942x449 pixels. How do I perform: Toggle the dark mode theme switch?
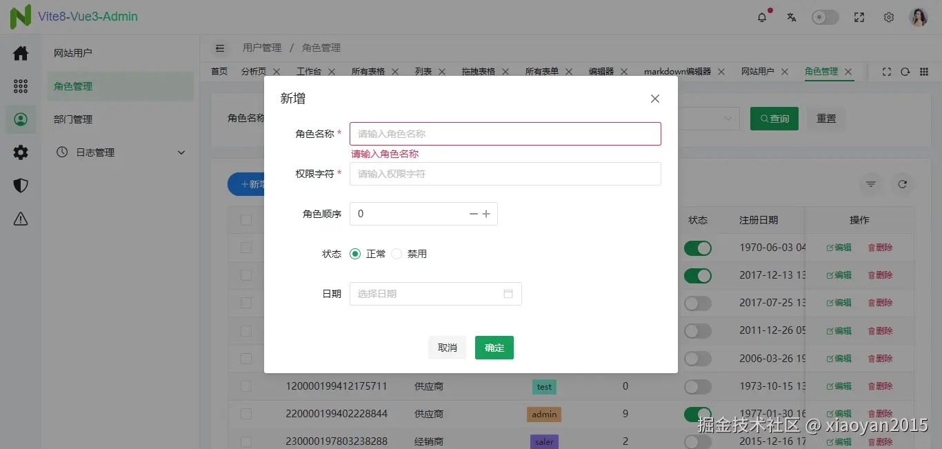[x=825, y=17]
